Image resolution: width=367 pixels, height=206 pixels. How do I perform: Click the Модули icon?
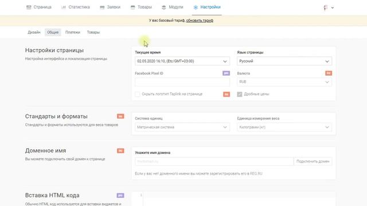click(x=164, y=7)
